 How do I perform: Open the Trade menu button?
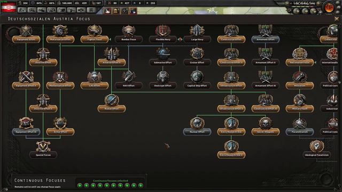coord(52,10)
